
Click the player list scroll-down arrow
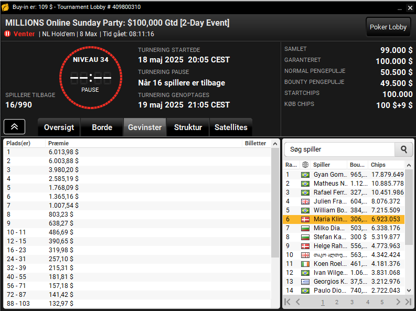409,291
